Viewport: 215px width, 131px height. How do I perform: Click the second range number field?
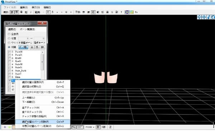coord(39,39)
